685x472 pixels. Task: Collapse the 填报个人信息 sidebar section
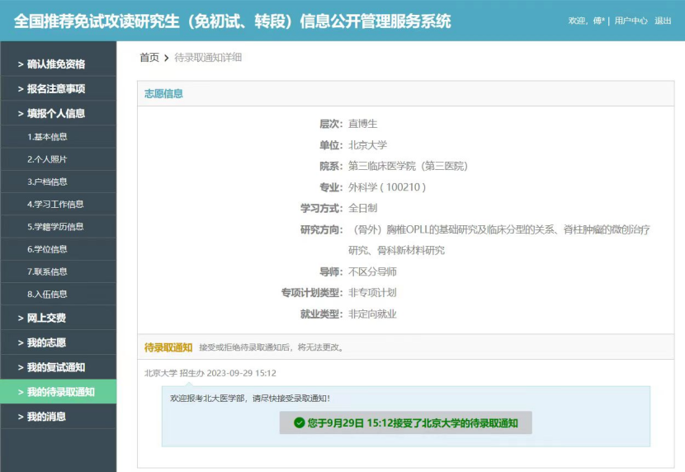click(55, 114)
